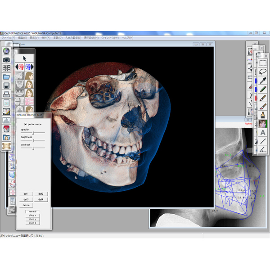Image resolution: width=270 pixels, height=270 pixels.
Task: Open the ヘルプ(H) menu
Action: click(127, 38)
